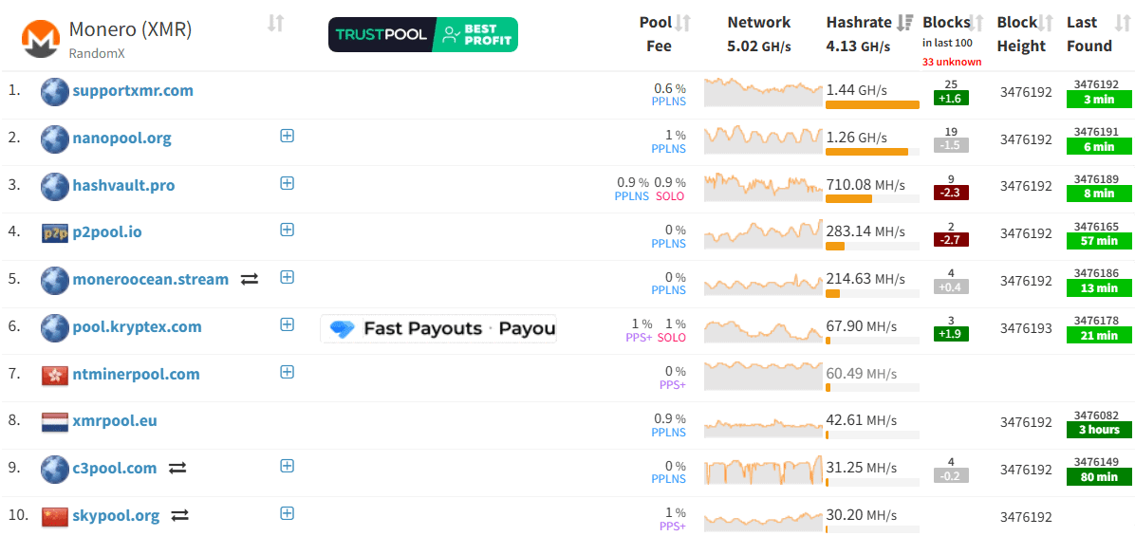
Task: Click the ntminerpool.com Hong Kong flag icon
Action: tap(55, 375)
